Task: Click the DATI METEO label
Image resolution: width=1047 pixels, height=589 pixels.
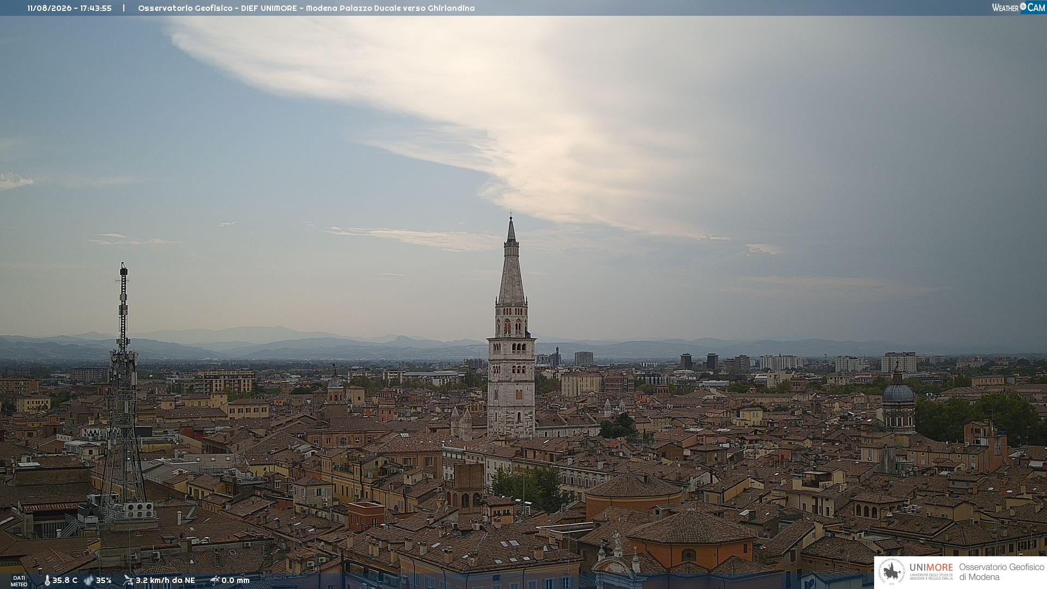Action: point(19,581)
